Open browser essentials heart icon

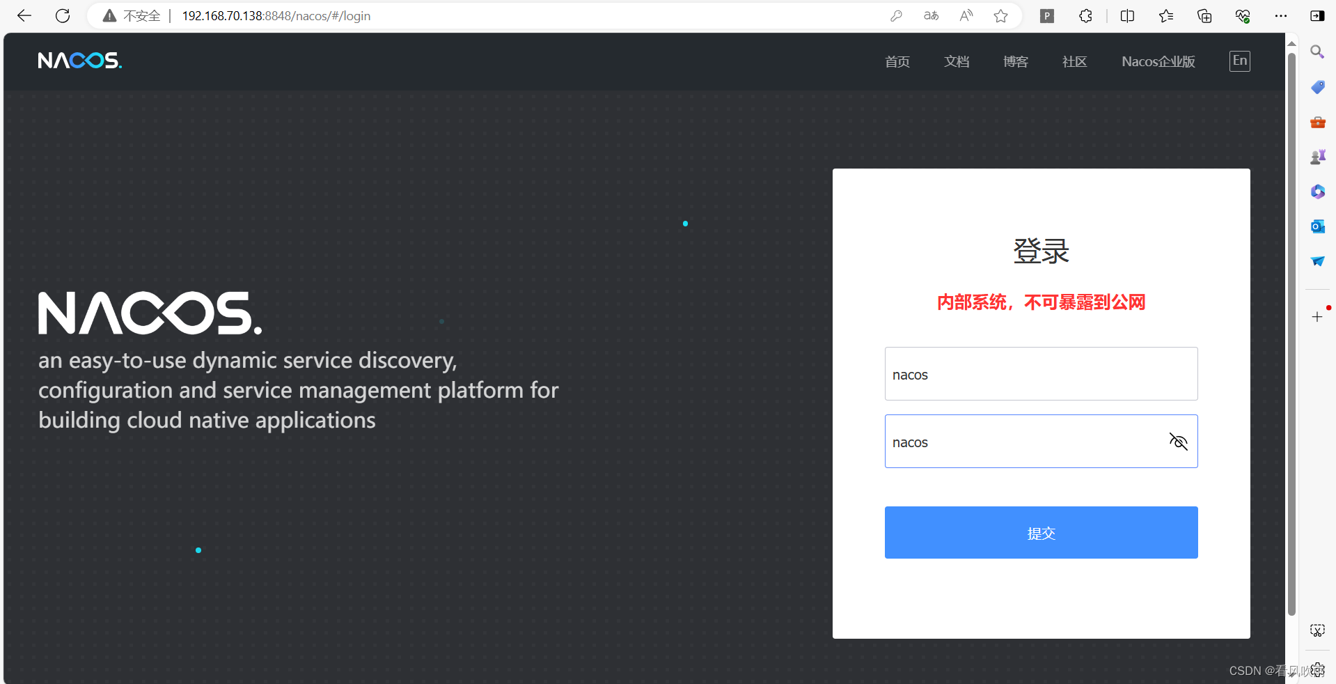pos(1243,16)
